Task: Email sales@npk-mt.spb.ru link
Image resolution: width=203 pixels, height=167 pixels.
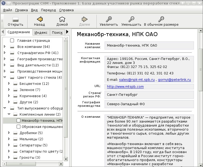Action: click(x=137, y=80)
